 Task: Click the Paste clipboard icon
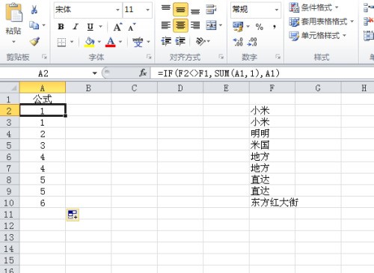click(x=13, y=13)
